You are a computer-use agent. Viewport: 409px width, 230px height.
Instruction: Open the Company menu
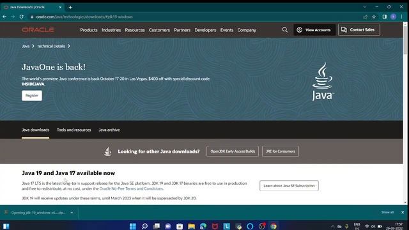tap(247, 30)
